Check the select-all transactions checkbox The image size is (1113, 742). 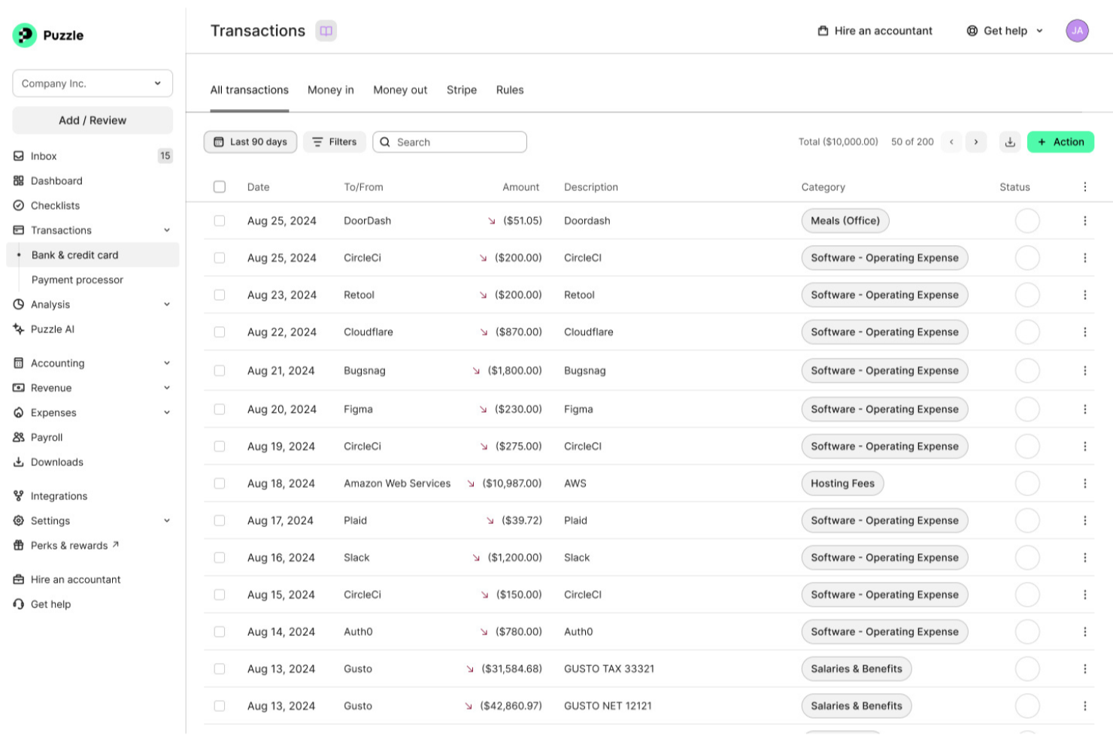click(220, 186)
